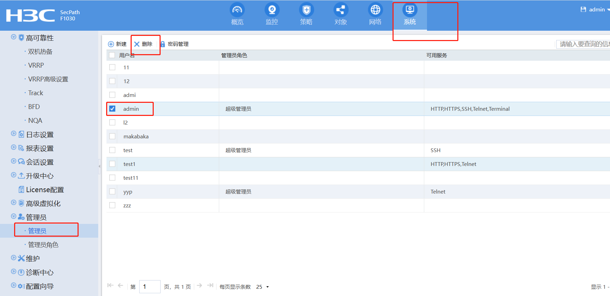Sort by the 管理员角色 column header
Viewport: 610px width, 296px height.
(x=234, y=55)
